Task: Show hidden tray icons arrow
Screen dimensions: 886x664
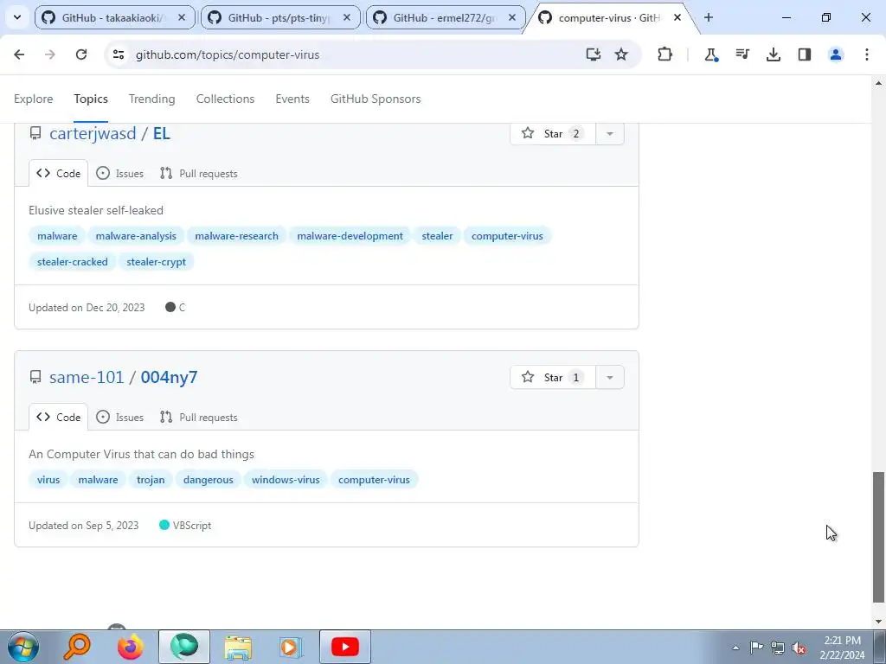Action: tap(735, 648)
